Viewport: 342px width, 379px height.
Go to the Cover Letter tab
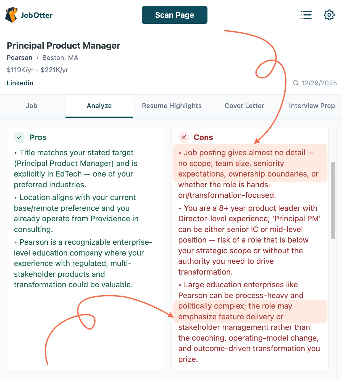(244, 106)
